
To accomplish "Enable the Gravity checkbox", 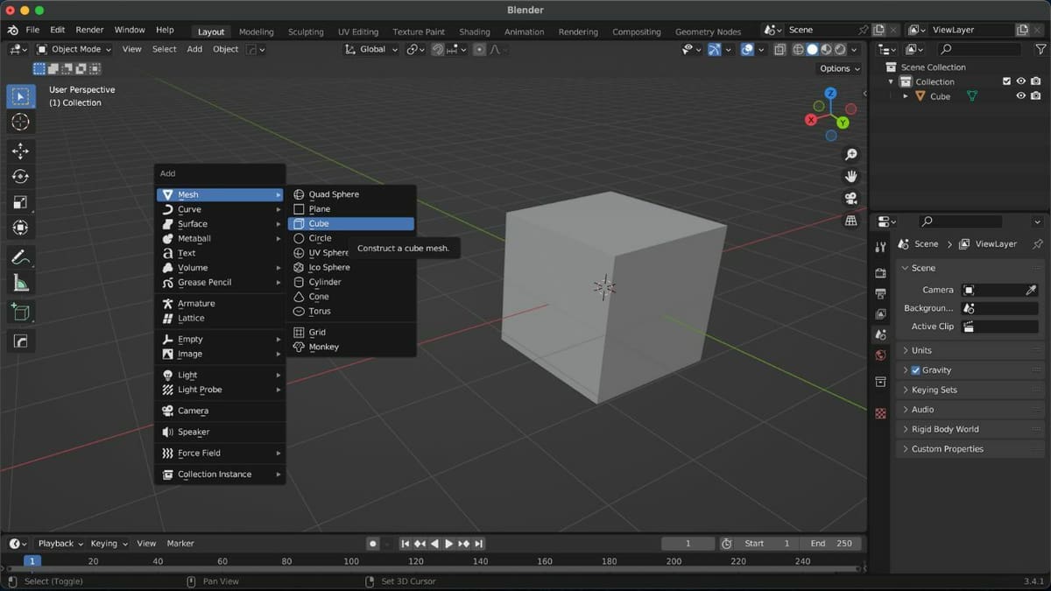I will point(916,370).
